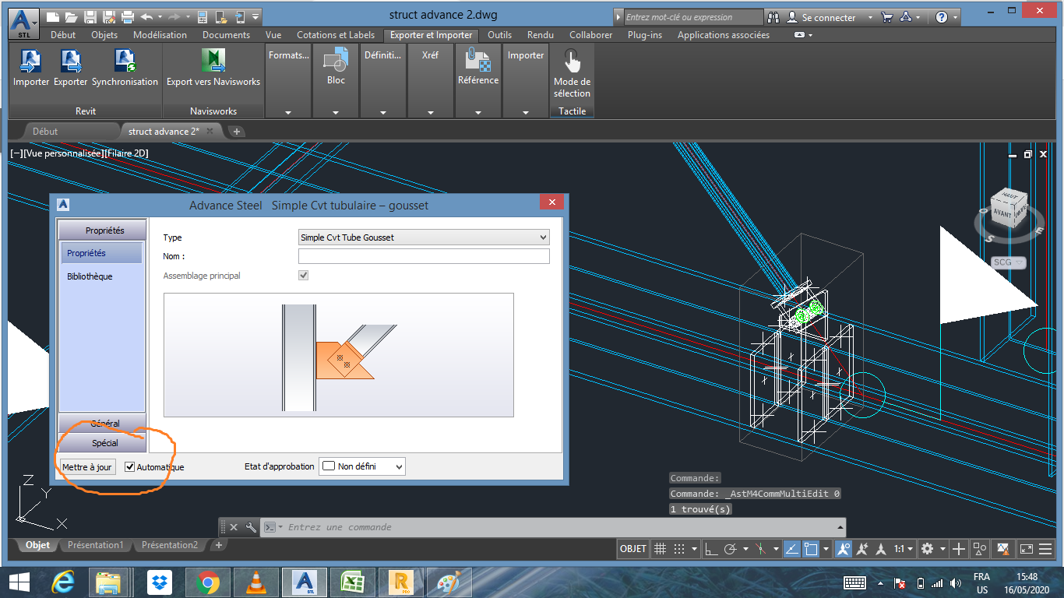
Task: Click the hamburger customization icon in status bar
Action: (1045, 549)
